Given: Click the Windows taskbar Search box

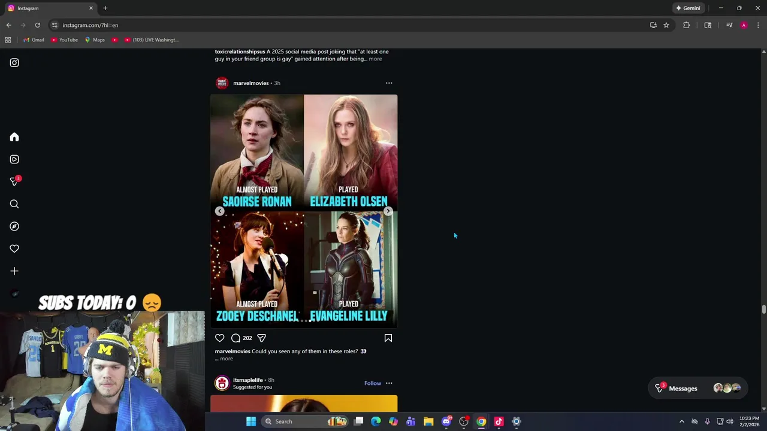Looking at the screenshot, I should point(305,421).
